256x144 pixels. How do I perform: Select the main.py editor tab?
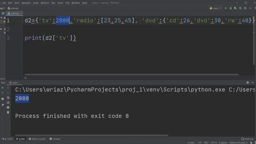tap(14, 14)
